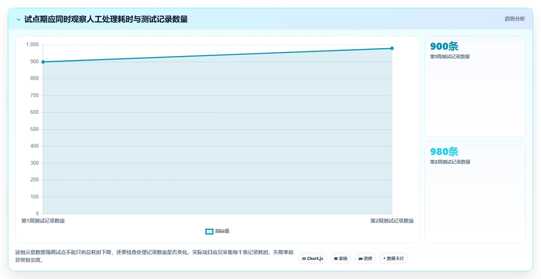Image resolution: width=541 pixels, height=279 pixels.
Task: Select the 表格 tag chip
Action: tap(341, 258)
